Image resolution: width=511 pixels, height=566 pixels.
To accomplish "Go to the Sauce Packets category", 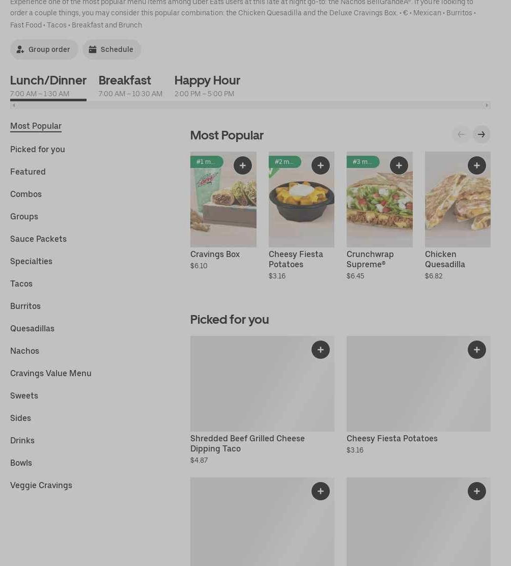I will click(38, 239).
